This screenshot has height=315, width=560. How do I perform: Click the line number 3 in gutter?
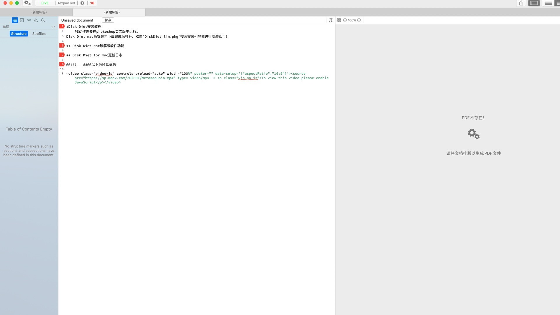[62, 36]
